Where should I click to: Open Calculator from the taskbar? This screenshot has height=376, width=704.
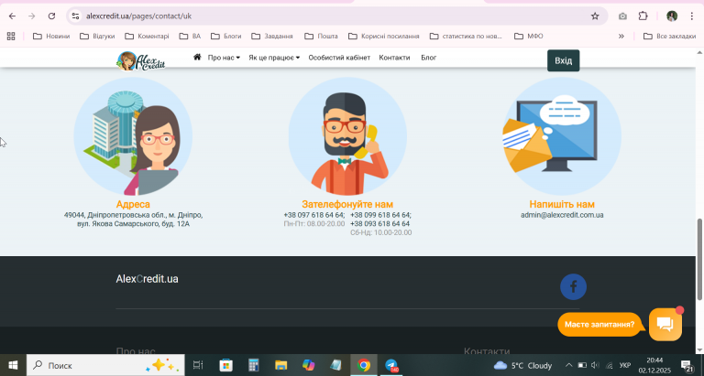pos(254,365)
